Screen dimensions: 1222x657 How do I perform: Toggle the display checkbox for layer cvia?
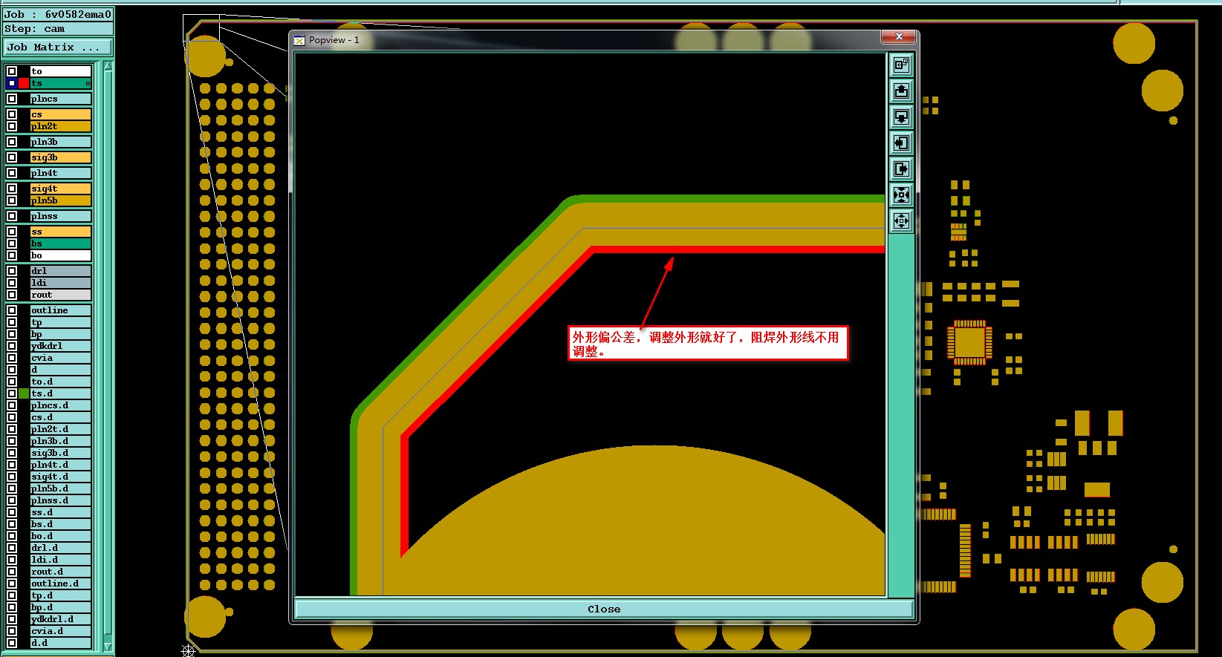tap(12, 358)
